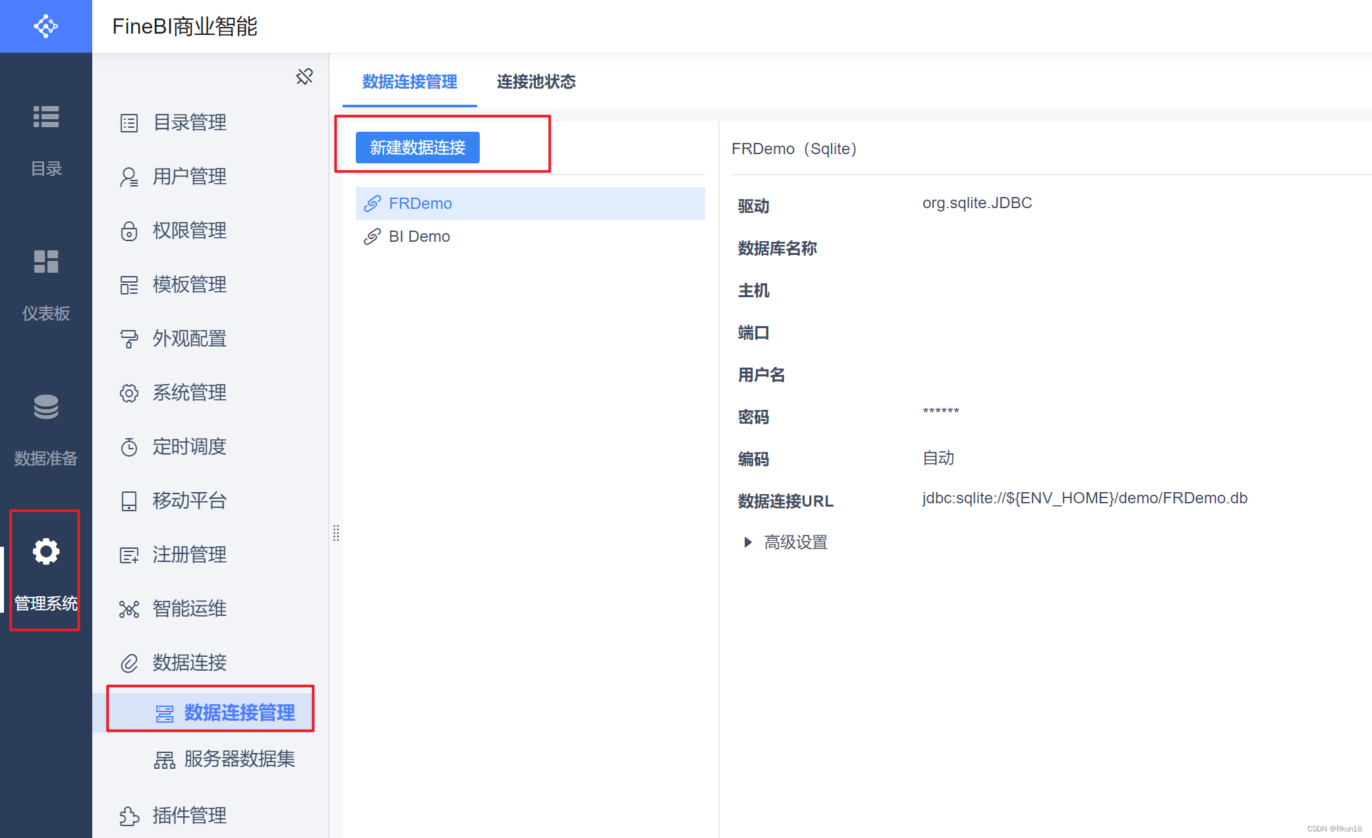Viewport: 1372px width, 838px height.
Task: Open the 数据准备 data preparation icon
Action: [x=46, y=406]
